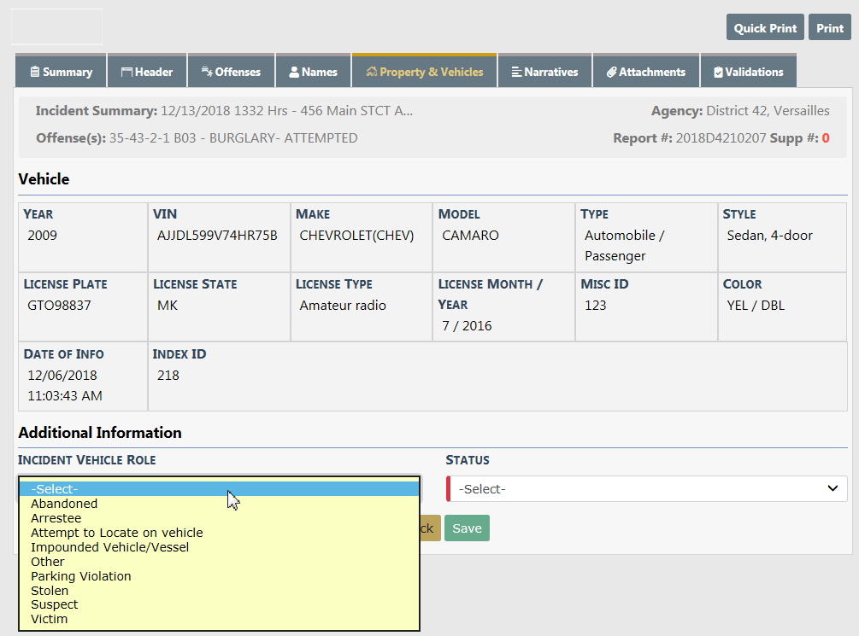Pick Impounded Vehicle/Vessel option
This screenshot has width=859, height=636.
tap(109, 547)
